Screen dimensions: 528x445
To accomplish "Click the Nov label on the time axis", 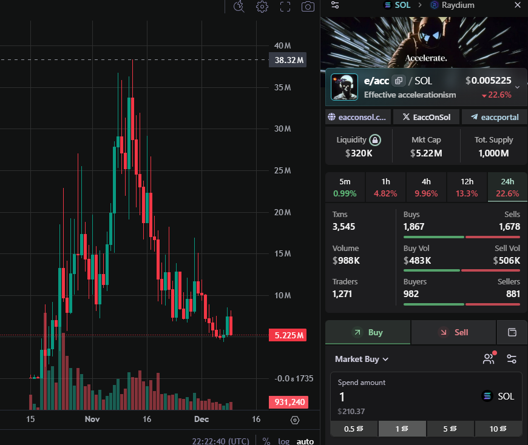I will click(x=92, y=419).
